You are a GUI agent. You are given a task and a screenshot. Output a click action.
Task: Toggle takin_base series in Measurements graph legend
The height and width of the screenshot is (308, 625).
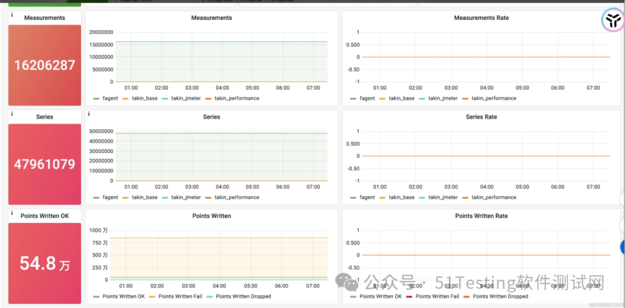(145, 98)
